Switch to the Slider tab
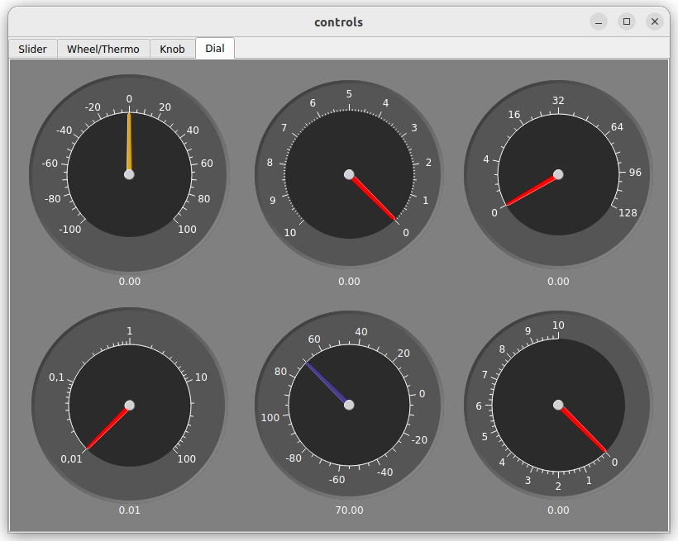Viewport: 678px width, 541px height. tap(32, 49)
